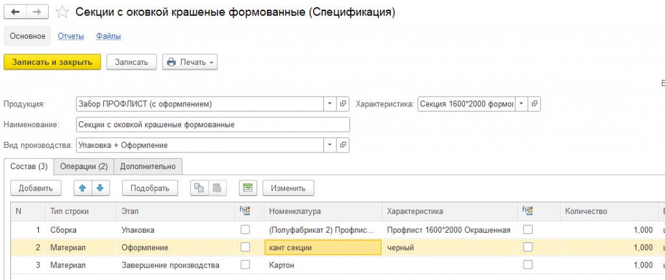Click Записать и закрыть button
This screenshot has height=280, width=665.
click(x=52, y=62)
